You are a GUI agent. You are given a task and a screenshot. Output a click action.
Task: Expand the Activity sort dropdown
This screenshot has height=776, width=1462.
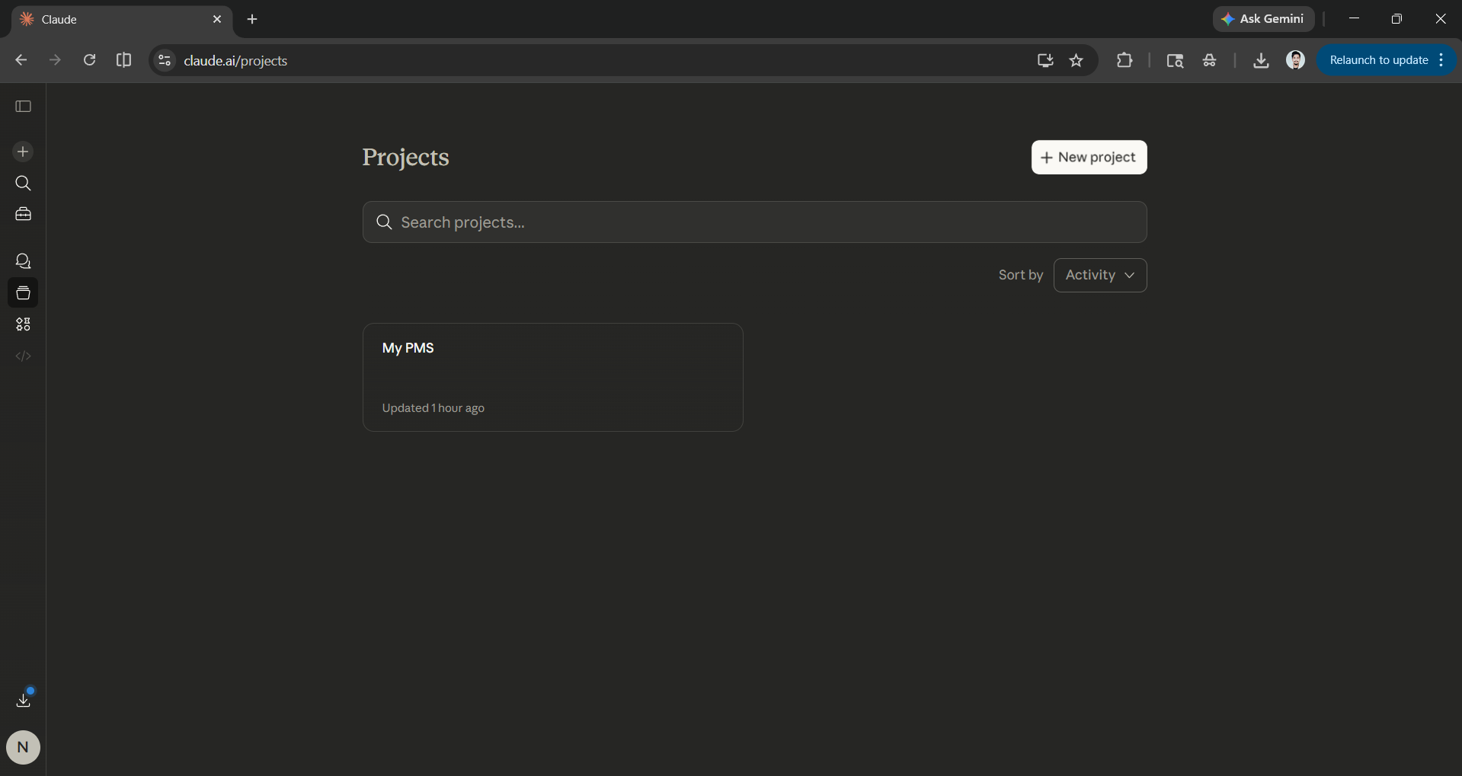tap(1099, 275)
